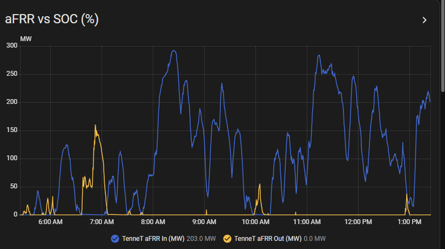Screen dimensions: 445x249
Task: Click the 203.0 MW value in legend
Action: (x=201, y=239)
